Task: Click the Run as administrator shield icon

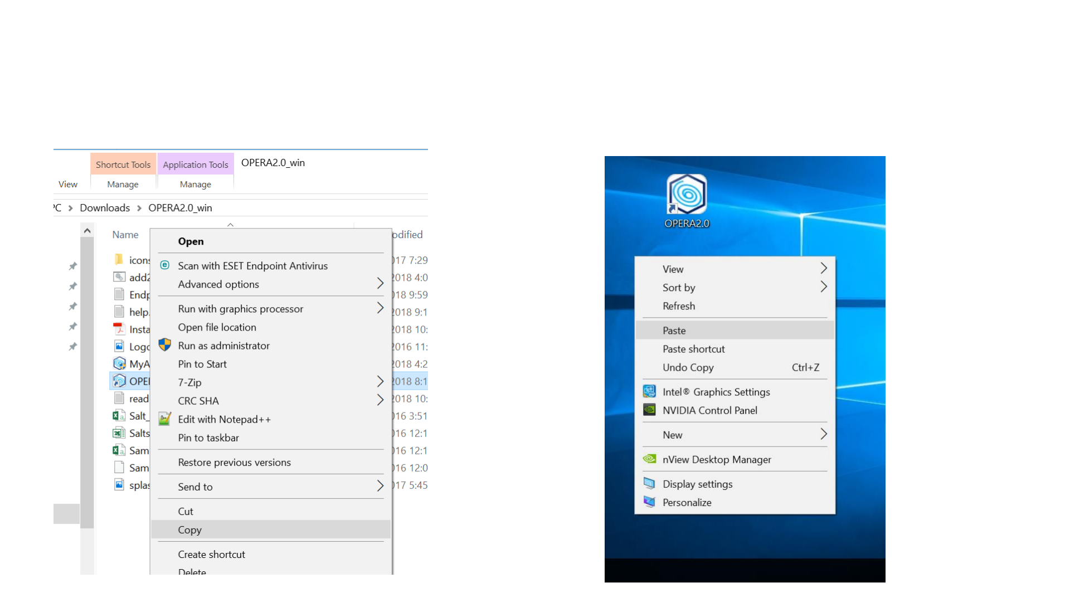Action: (164, 345)
